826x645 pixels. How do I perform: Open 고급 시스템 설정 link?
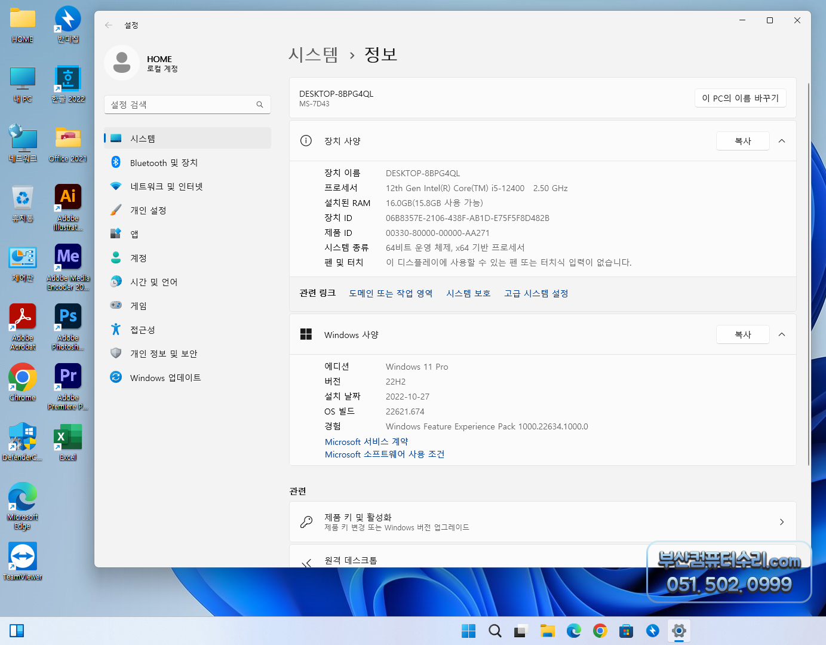point(536,293)
